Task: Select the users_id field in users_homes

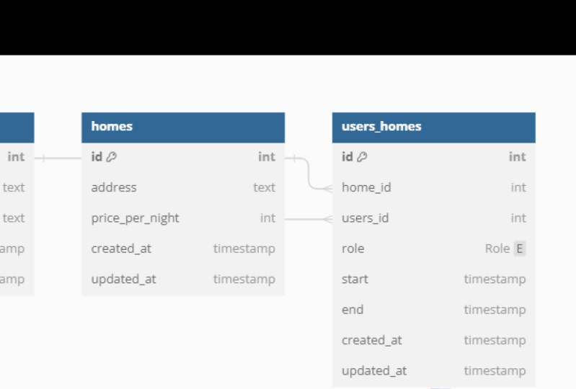Action: [x=365, y=218]
